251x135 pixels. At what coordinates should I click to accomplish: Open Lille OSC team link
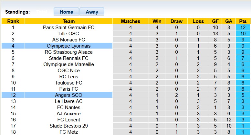pos(68,34)
